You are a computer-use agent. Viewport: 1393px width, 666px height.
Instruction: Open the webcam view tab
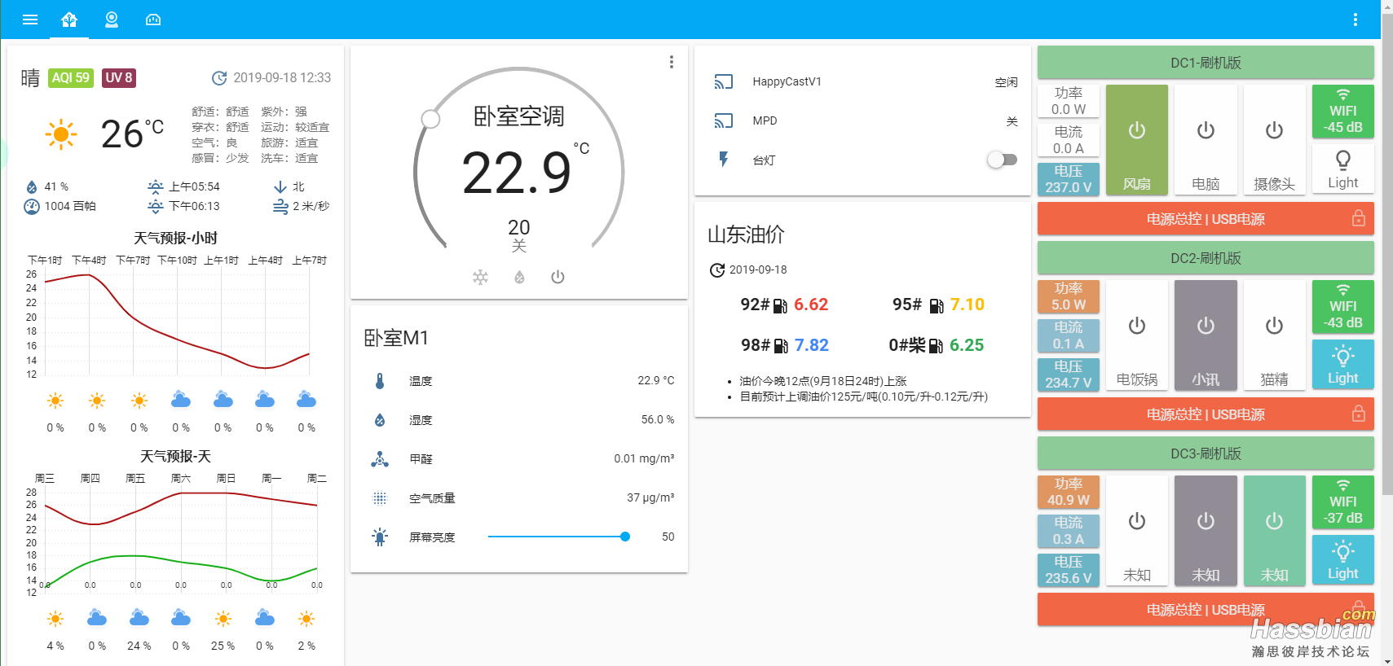coord(112,20)
